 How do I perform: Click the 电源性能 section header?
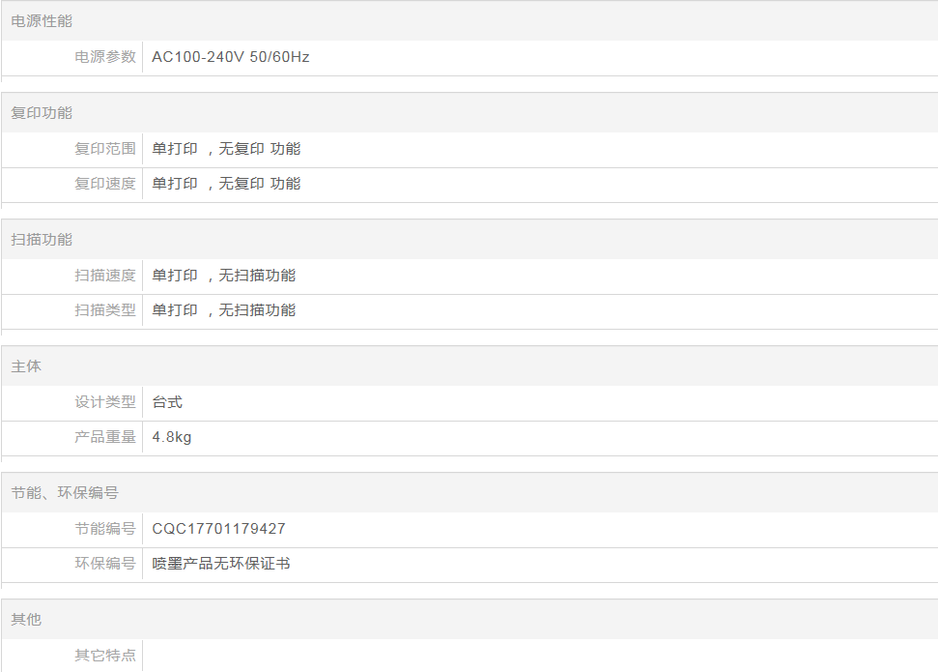click(x=42, y=21)
